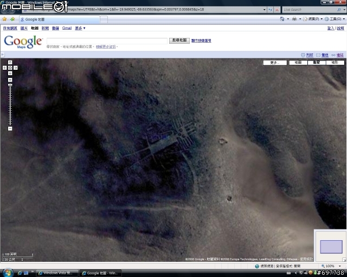Launch Internet Explorer from Quick Launch
Image resolution: width=347 pixels, height=277 pixels.
point(20,273)
